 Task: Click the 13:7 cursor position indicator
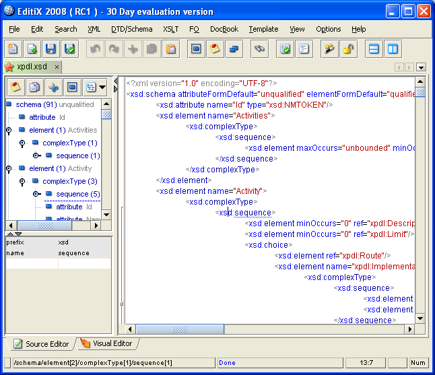pyautogui.click(x=366, y=363)
